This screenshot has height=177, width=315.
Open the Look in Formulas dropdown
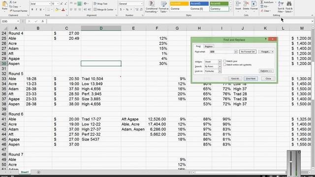coord(220,71)
